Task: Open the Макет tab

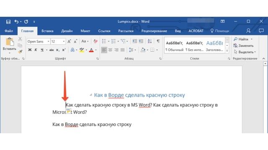Action: (85, 31)
